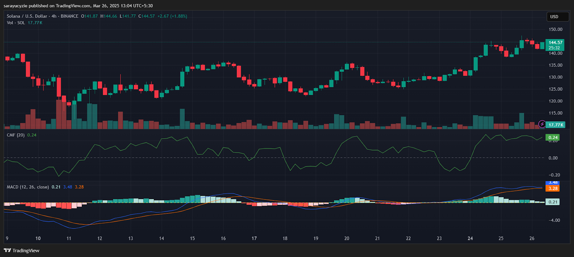Click the 130.00 price axis label
574x257 pixels.
tap(555, 77)
